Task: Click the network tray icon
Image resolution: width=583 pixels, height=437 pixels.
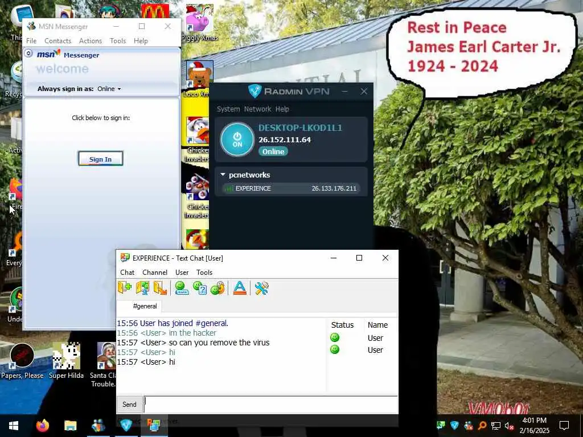Action: point(496,426)
